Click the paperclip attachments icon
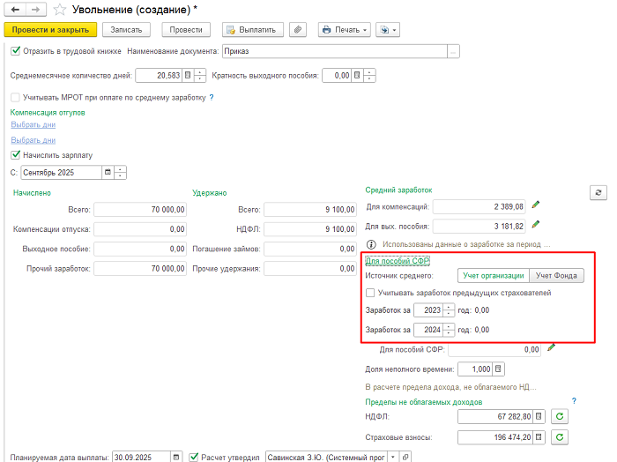Screen dimensions: 617x462 [299, 30]
